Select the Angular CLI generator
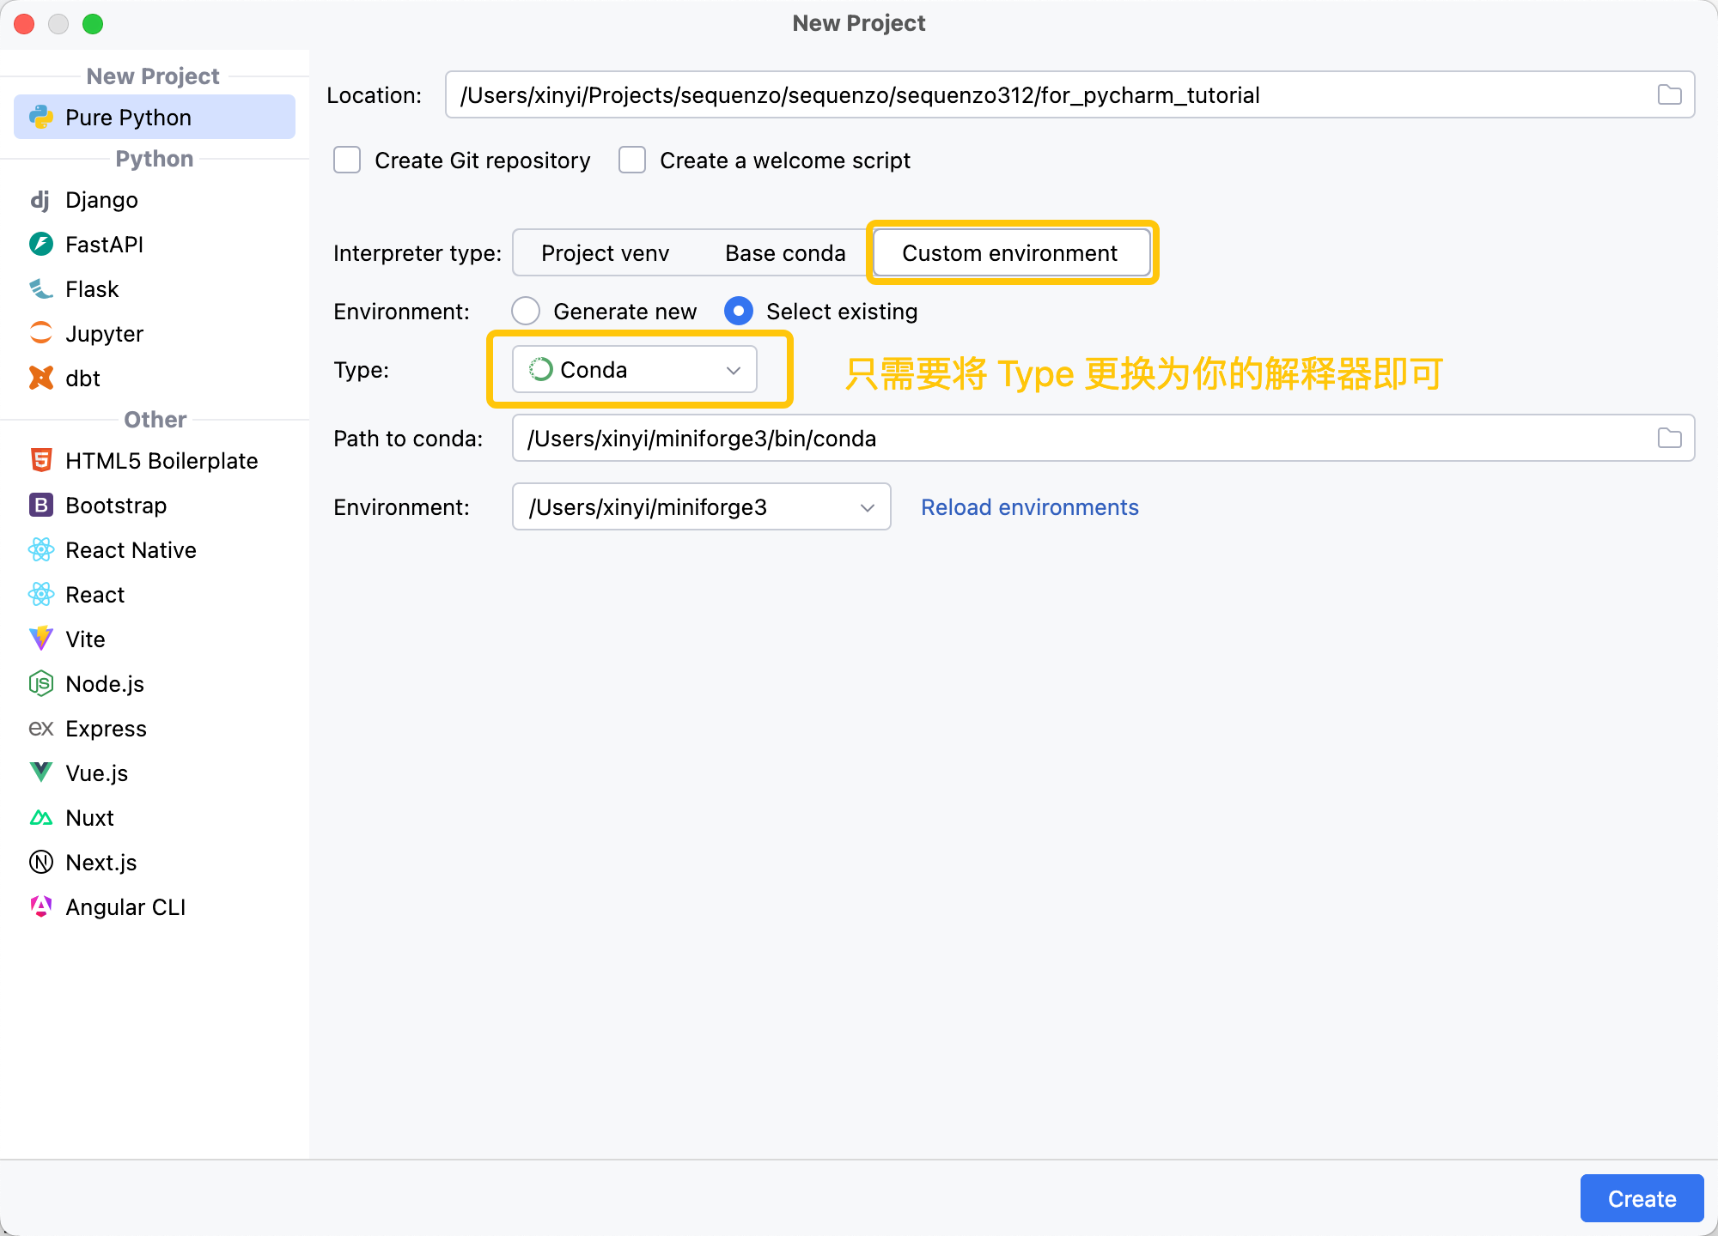 click(x=125, y=906)
